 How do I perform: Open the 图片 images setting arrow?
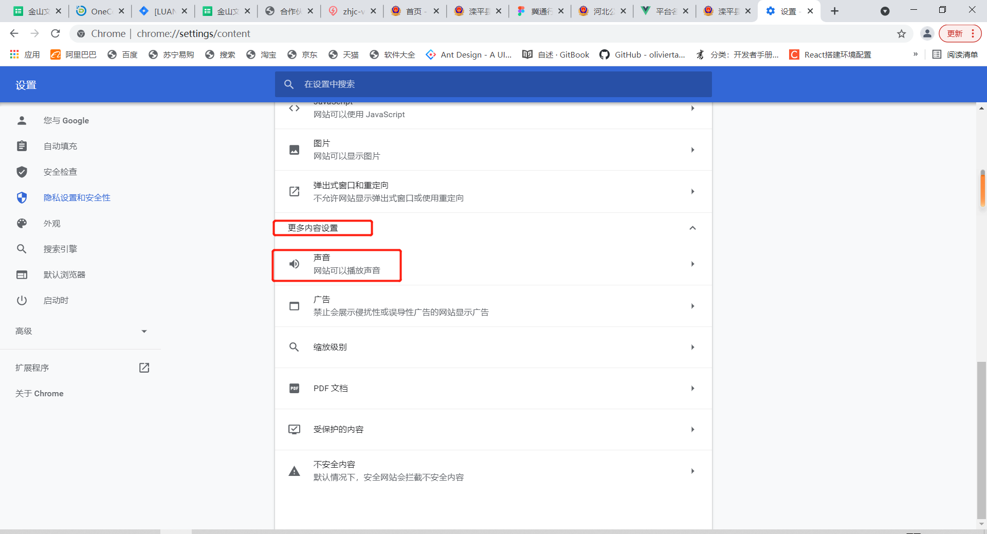(693, 150)
